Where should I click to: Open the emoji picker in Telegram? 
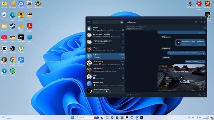coord(200,95)
